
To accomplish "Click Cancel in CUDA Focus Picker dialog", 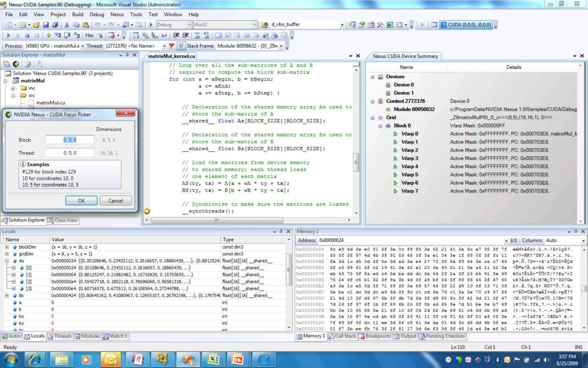I will 116,201.
